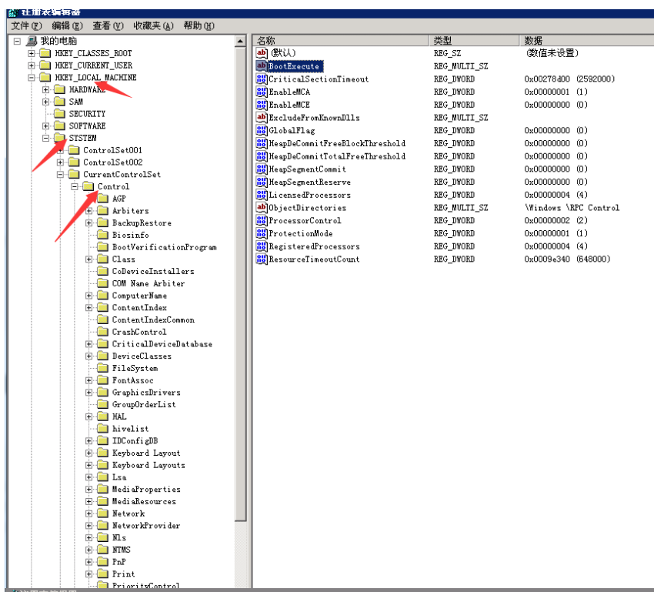This screenshot has height=592, width=654.
Task: Click the data value "0x0009e340 (648000)"
Action: pyautogui.click(x=567, y=259)
